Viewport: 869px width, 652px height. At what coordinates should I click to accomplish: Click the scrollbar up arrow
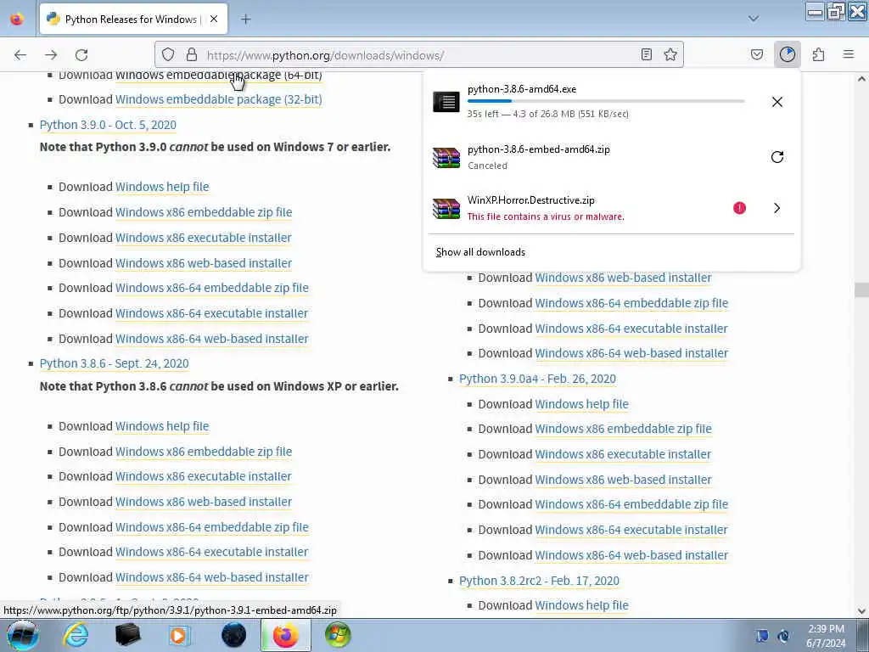(x=861, y=79)
